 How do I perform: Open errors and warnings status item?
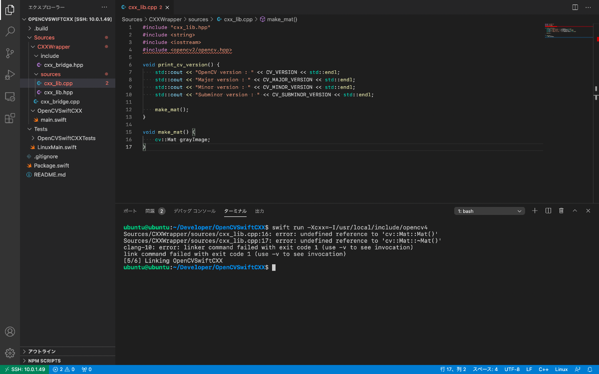coord(63,370)
